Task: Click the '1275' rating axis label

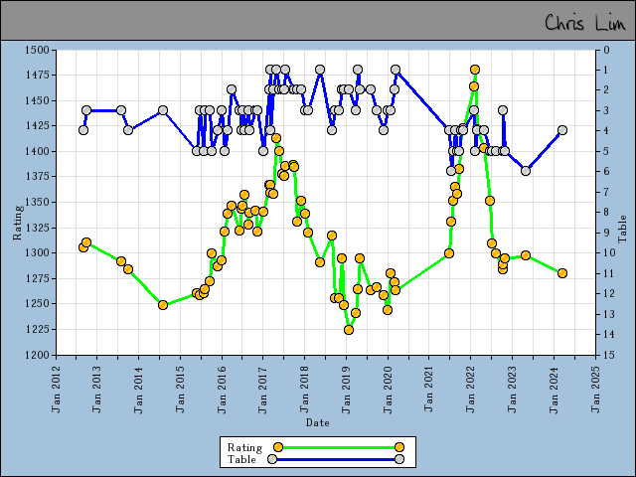Action: coord(37,278)
